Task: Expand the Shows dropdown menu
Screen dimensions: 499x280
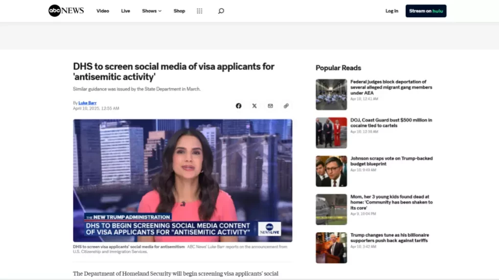Action: pyautogui.click(x=152, y=11)
